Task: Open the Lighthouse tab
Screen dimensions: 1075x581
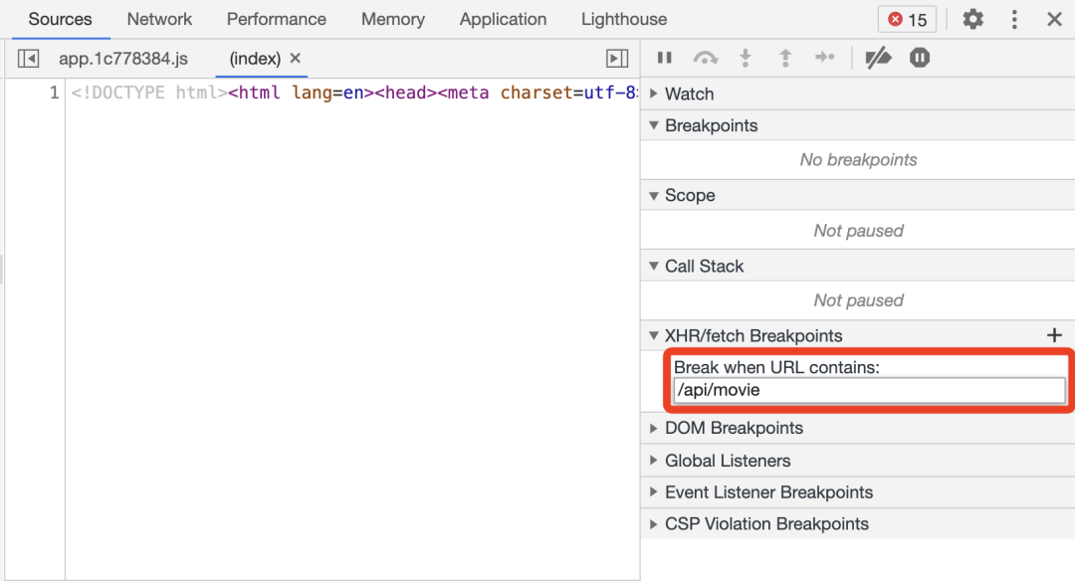Action: pyautogui.click(x=624, y=19)
